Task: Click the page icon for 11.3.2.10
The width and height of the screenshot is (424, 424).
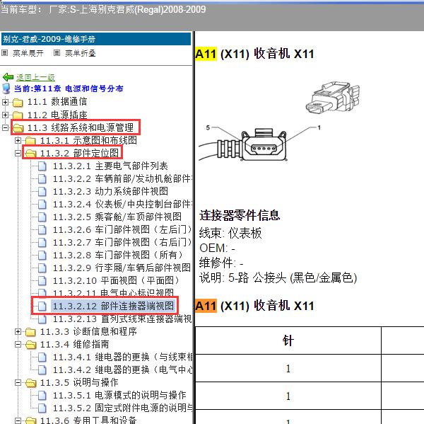Action: click(x=42, y=281)
